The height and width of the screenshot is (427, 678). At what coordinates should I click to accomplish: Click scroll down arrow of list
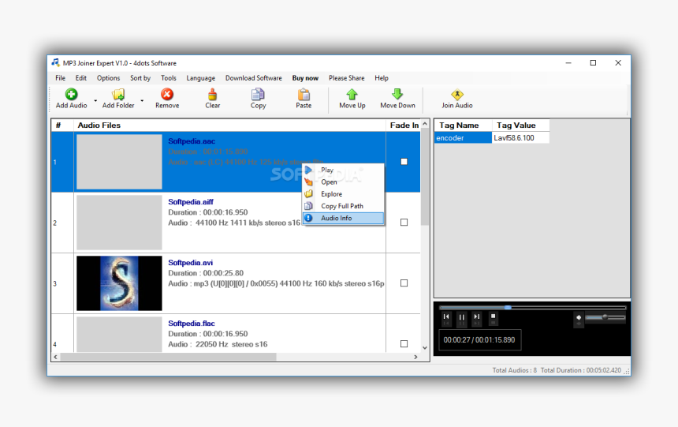(x=425, y=348)
